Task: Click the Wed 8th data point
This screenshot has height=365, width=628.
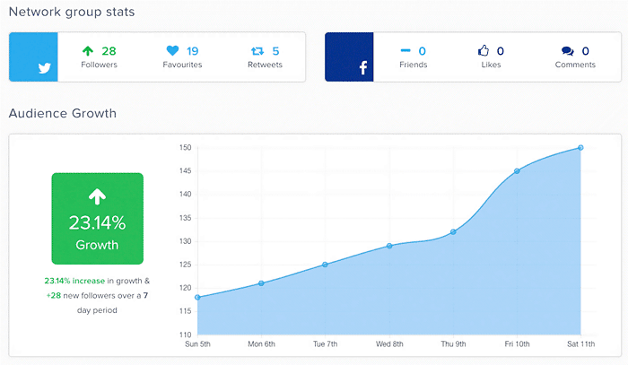Action: [x=388, y=246]
